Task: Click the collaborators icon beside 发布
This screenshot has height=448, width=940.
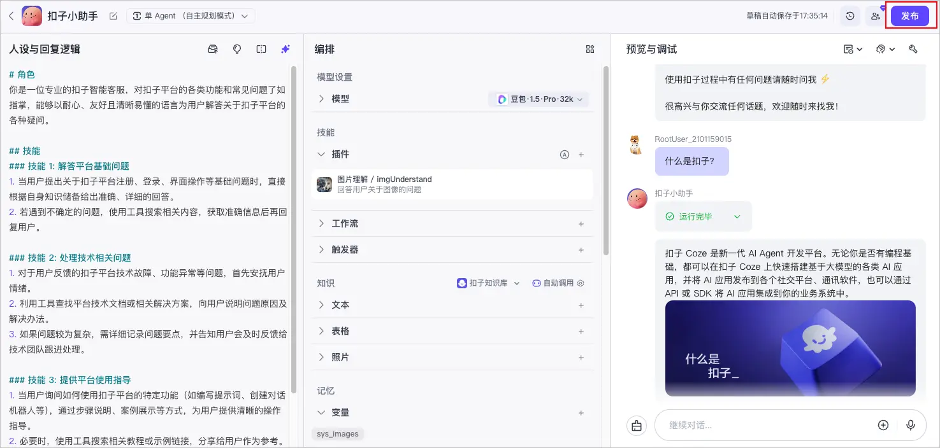Action: (x=876, y=16)
